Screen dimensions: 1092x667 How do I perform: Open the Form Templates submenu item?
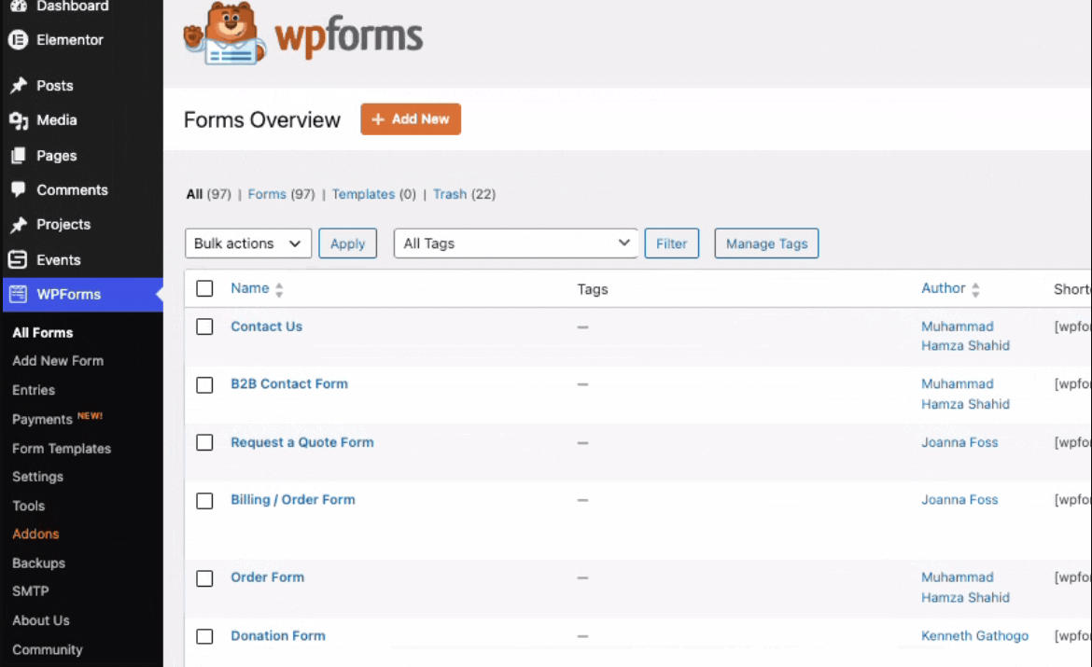coord(62,449)
